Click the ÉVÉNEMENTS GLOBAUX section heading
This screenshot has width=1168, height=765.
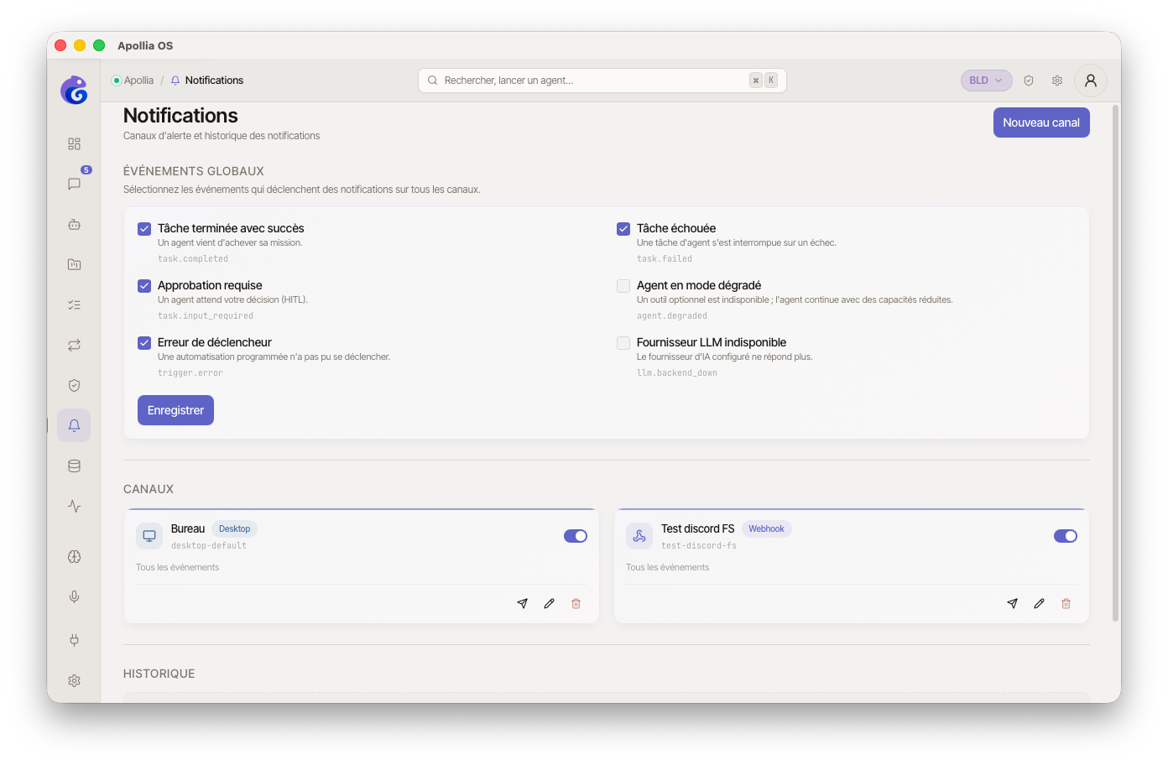click(194, 171)
